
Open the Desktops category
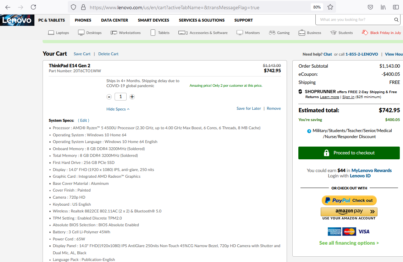pos(90,33)
